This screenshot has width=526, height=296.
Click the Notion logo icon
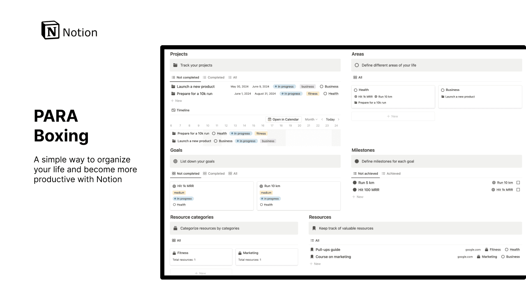pos(50,30)
